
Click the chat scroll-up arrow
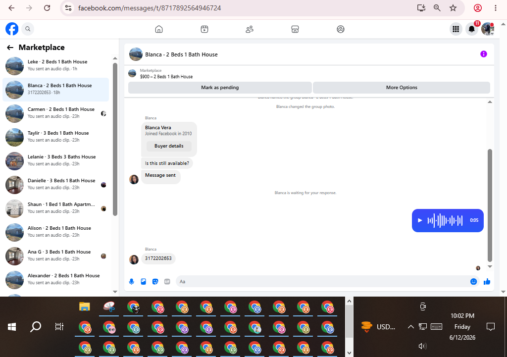(x=490, y=102)
